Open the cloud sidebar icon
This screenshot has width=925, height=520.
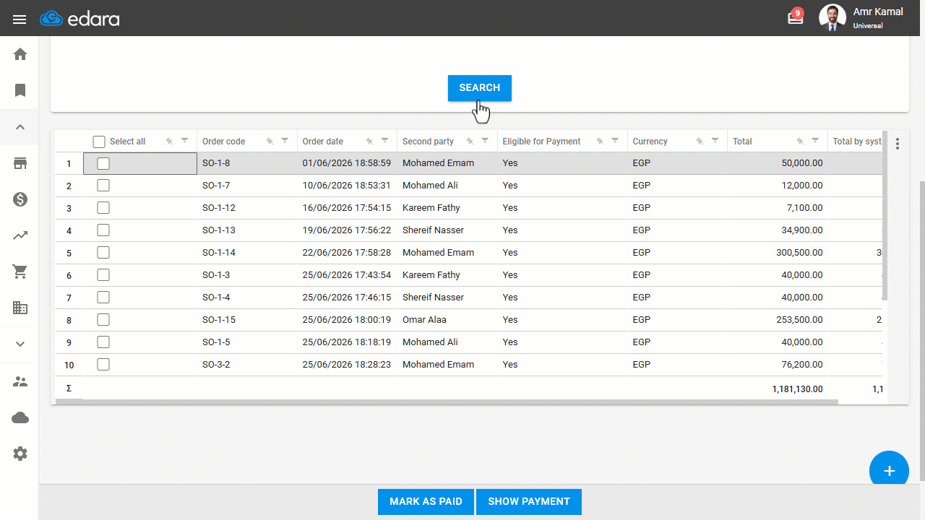click(x=20, y=417)
